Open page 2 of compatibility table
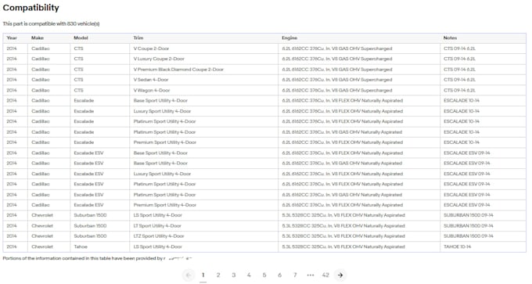This screenshot has width=532, height=284. pos(218,275)
